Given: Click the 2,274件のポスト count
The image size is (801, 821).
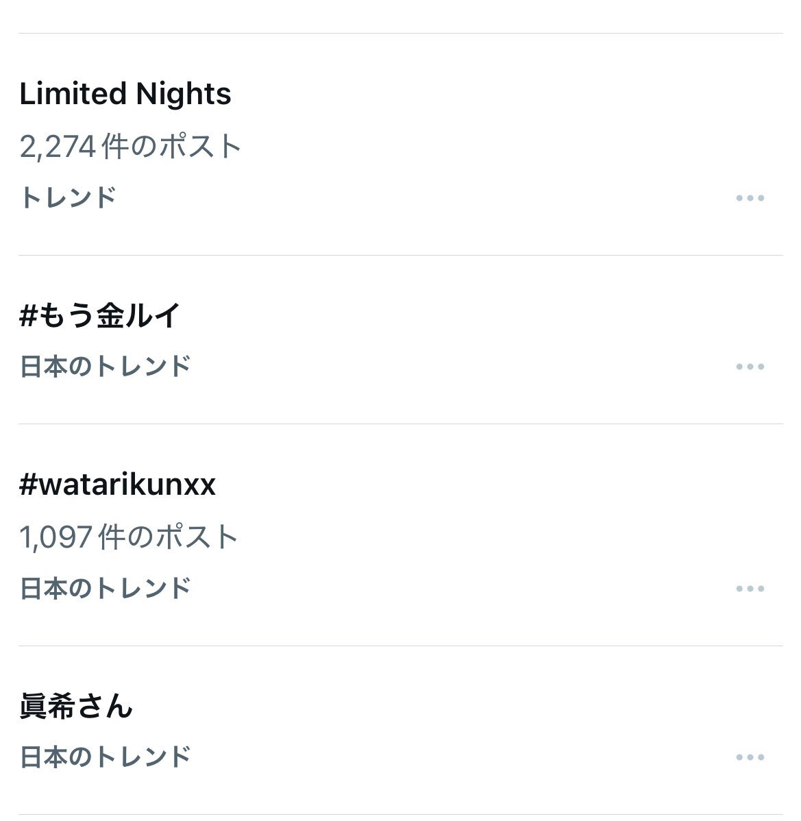Looking at the screenshot, I should click(131, 146).
